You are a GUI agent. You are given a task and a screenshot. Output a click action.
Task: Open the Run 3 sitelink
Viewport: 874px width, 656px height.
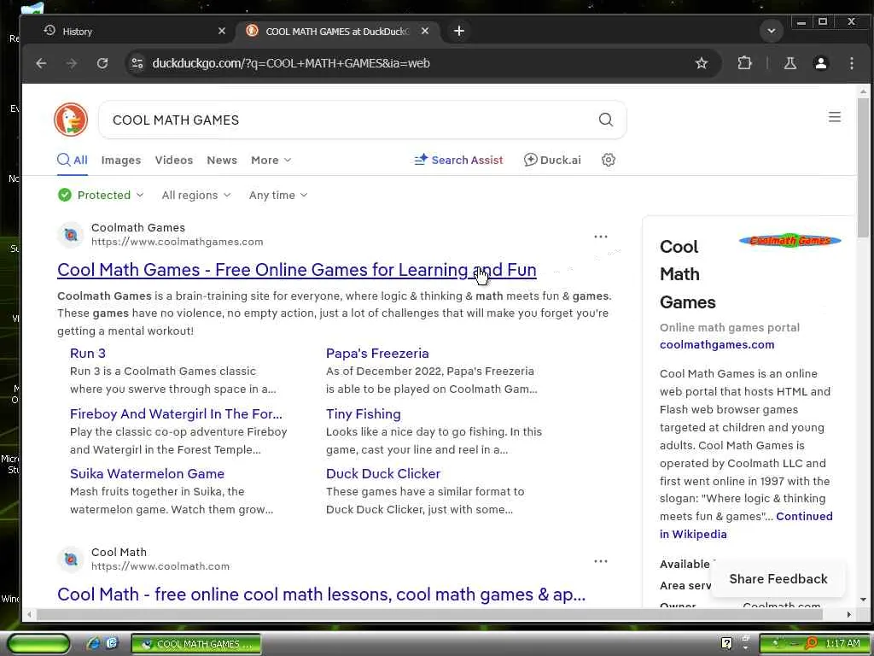coord(88,353)
